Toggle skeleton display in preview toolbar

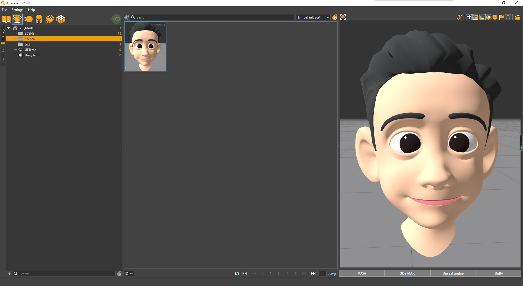pyautogui.click(x=459, y=17)
